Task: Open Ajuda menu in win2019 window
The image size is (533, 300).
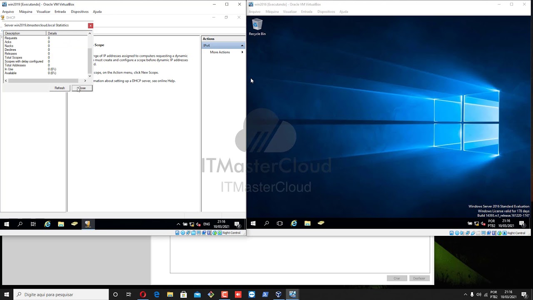Action: coord(97,12)
